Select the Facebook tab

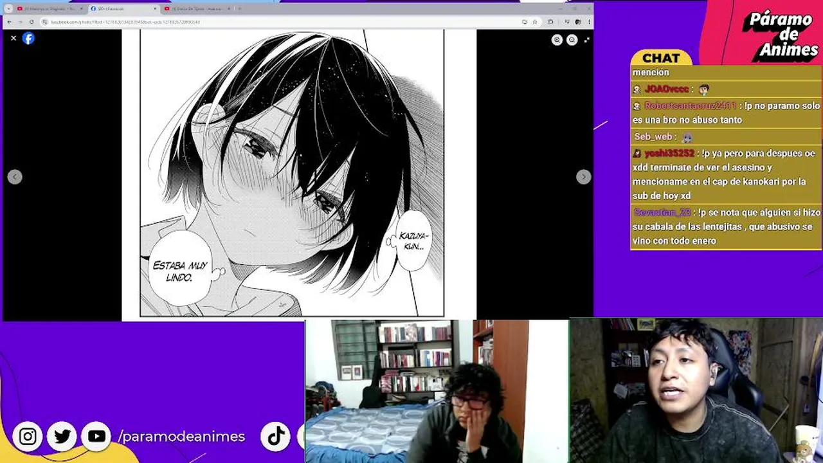123,9
